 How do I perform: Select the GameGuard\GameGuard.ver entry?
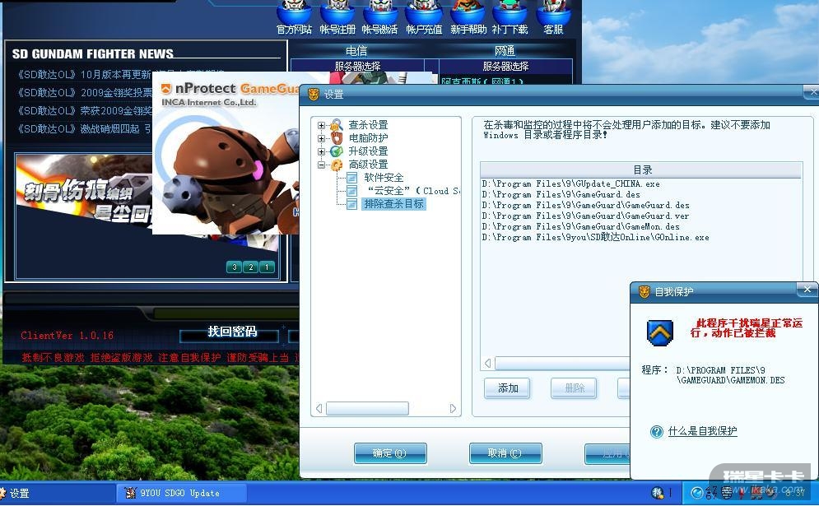click(x=585, y=216)
